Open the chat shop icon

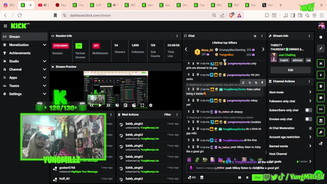pyautogui.click(x=202, y=178)
